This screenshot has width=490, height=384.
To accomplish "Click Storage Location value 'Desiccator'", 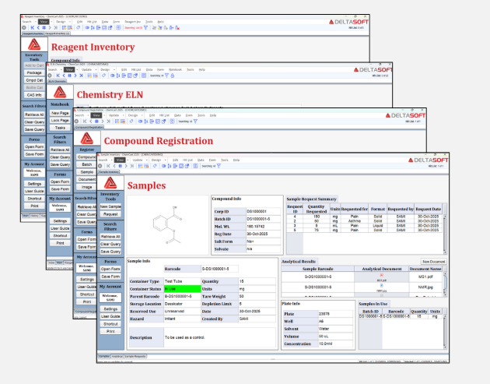I will [182, 304].
